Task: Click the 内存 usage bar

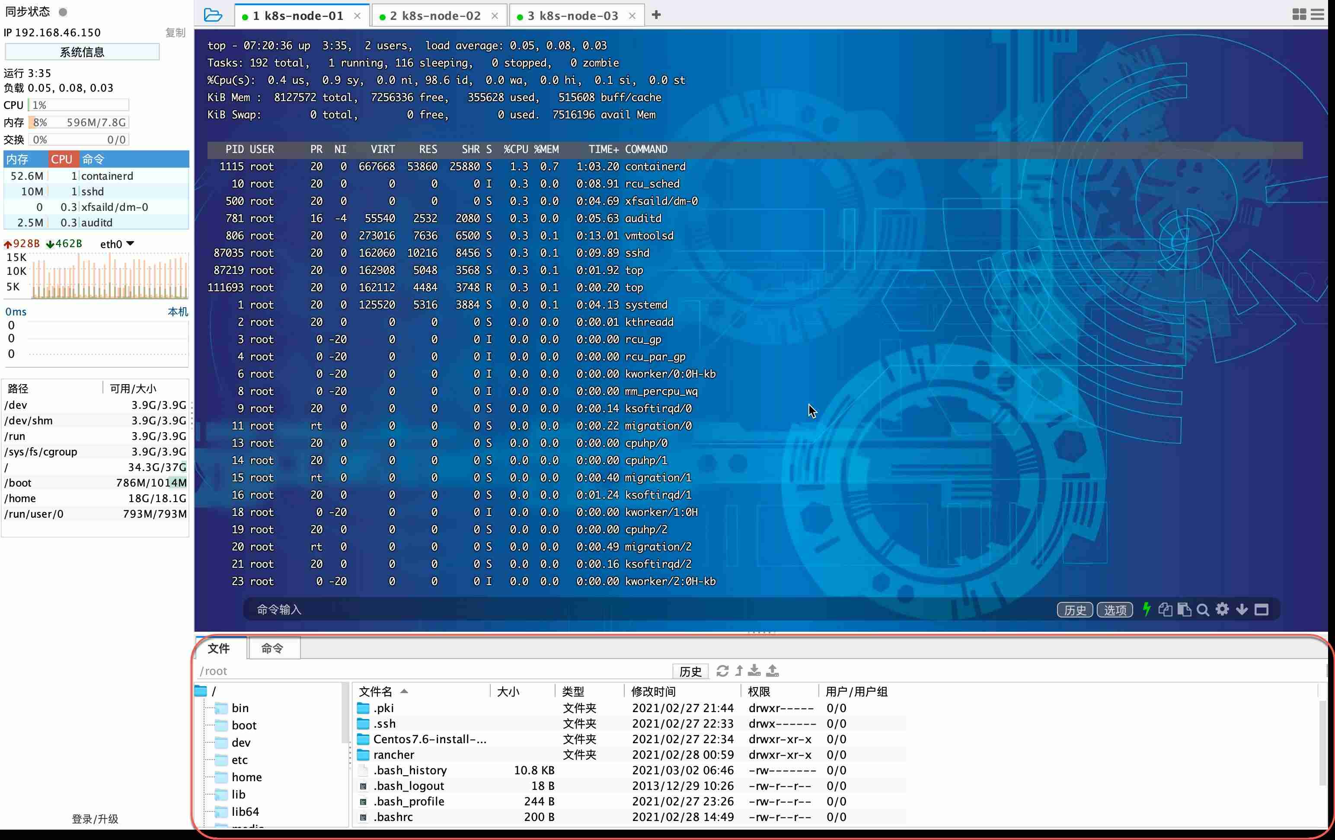Action: coord(78,122)
